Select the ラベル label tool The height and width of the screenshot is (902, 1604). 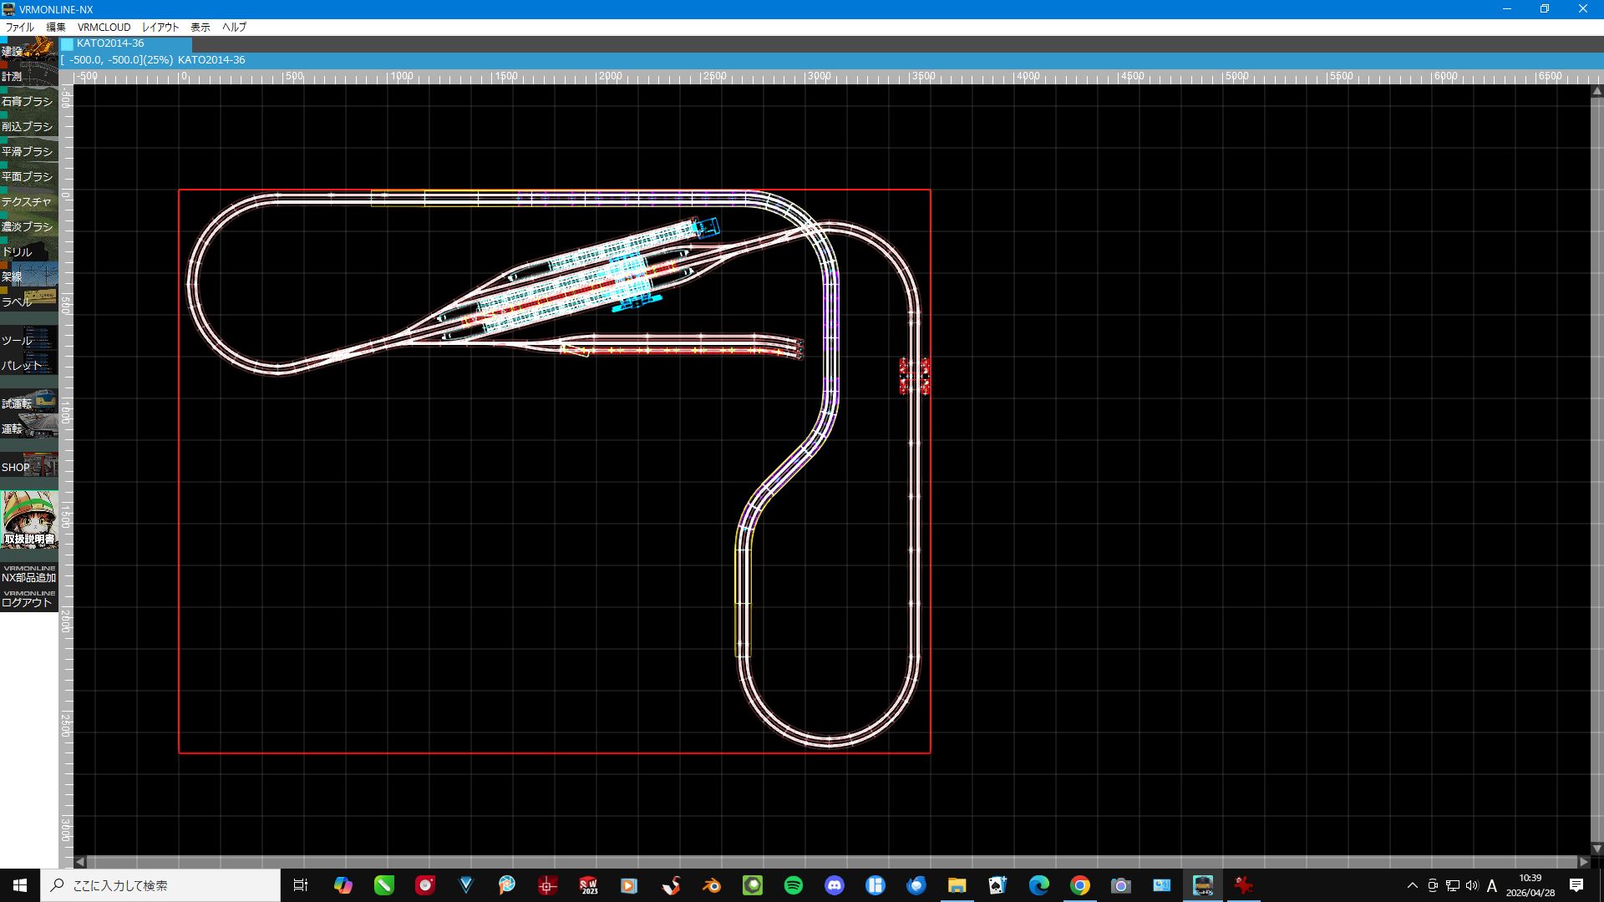click(29, 300)
